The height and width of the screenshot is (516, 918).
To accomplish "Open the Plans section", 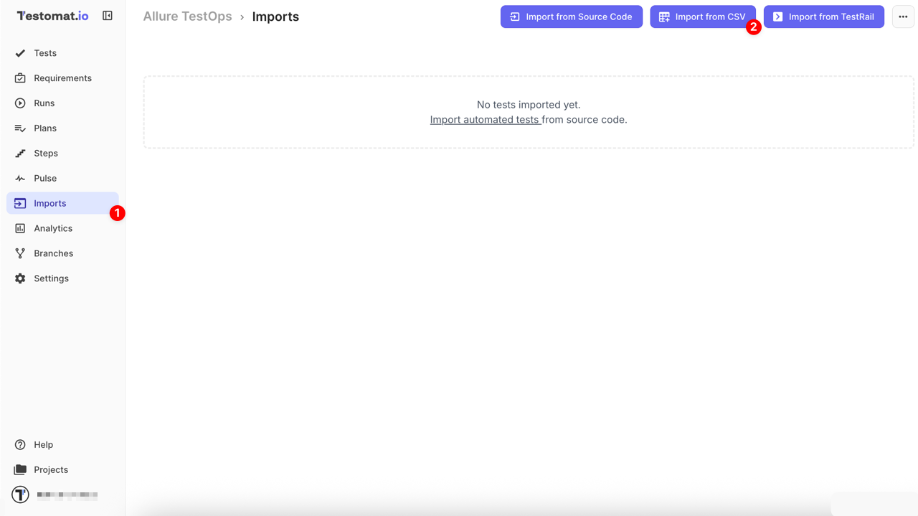I will click(x=45, y=128).
